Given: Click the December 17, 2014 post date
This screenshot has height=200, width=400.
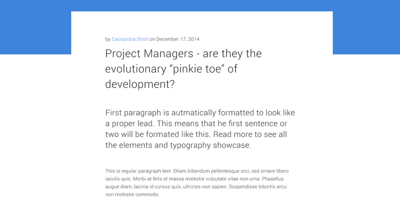Looking at the screenshot, I should click(x=178, y=39).
